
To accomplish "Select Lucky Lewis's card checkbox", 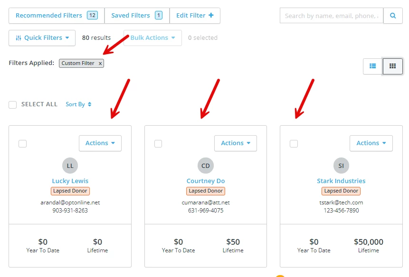I will (22, 143).
